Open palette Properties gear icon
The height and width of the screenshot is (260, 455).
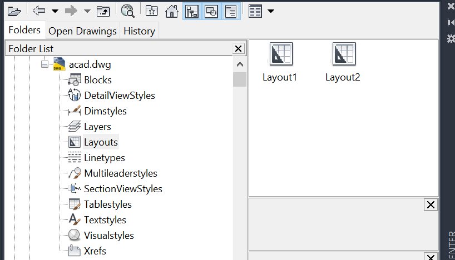(451, 38)
